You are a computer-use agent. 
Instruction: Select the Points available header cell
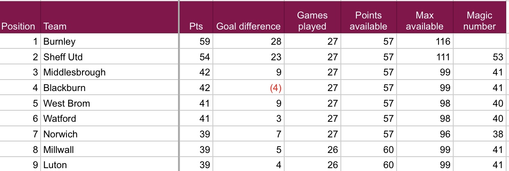pos(368,21)
